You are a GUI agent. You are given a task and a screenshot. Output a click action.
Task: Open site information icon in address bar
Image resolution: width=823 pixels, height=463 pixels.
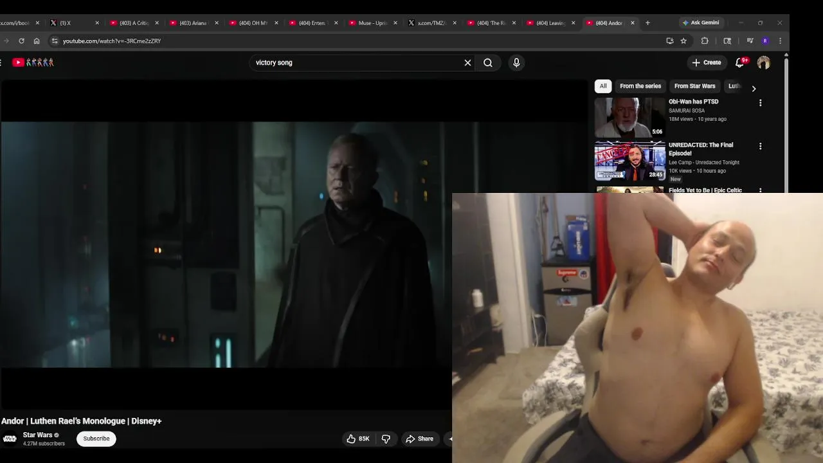(x=55, y=41)
